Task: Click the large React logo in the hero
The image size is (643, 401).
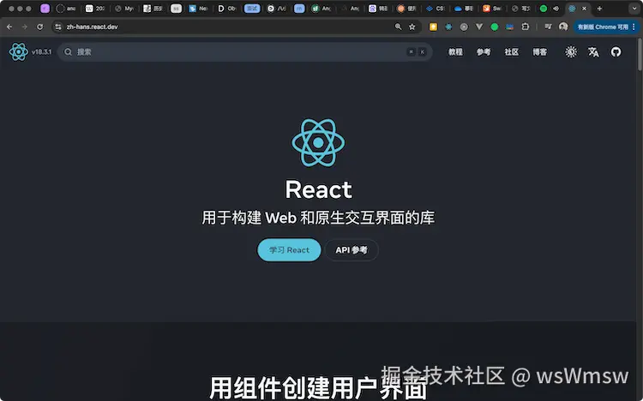Action: [x=318, y=143]
